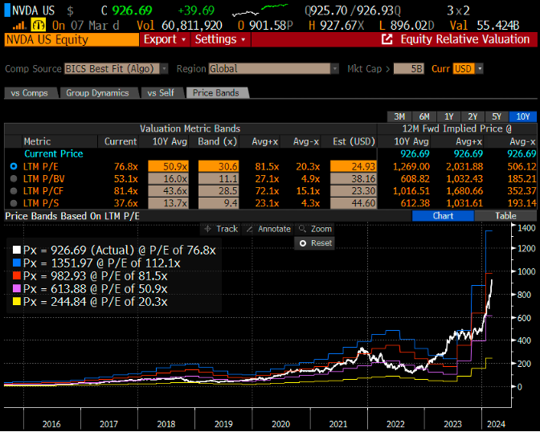The image size is (540, 432).
Task: Edit the LTM P/BV Band 11.1 field
Action: 219,179
